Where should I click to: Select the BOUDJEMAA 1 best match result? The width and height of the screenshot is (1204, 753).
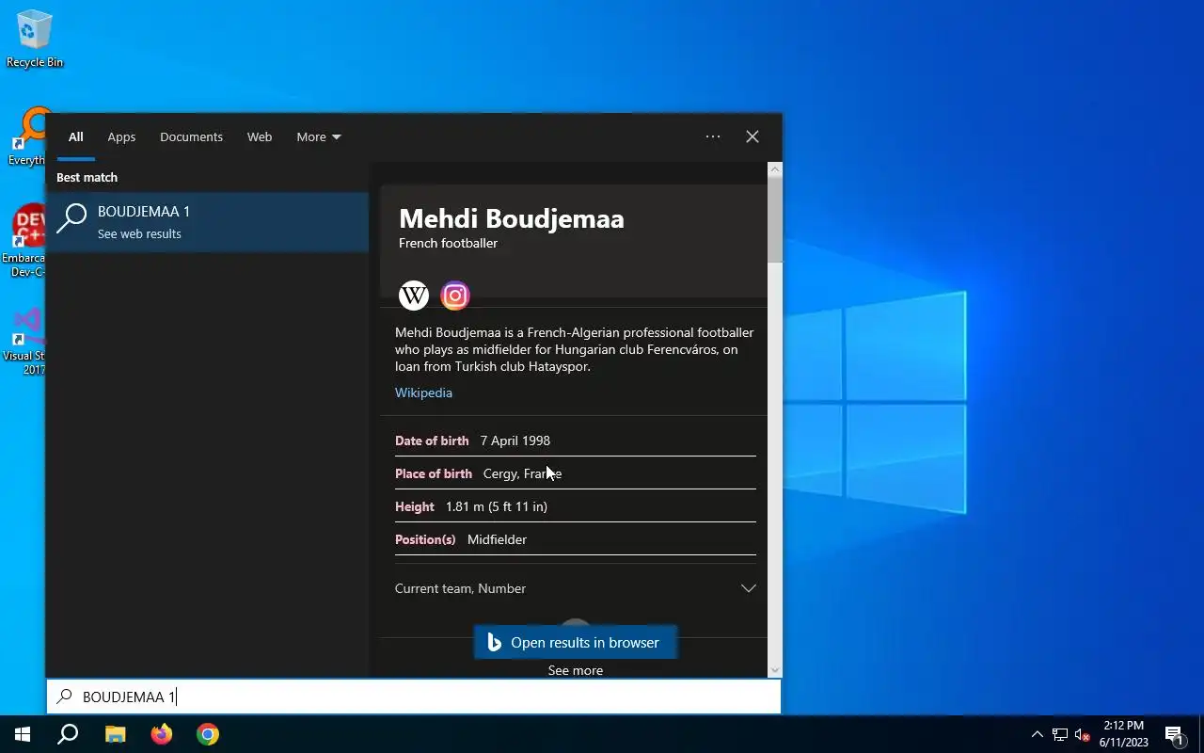207,222
